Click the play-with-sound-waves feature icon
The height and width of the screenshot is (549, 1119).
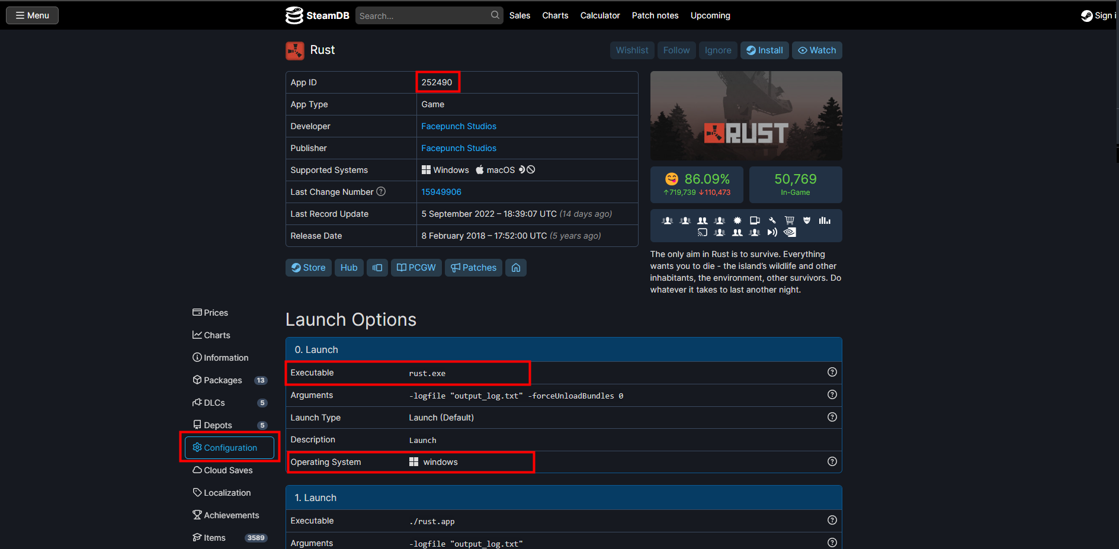(x=772, y=233)
